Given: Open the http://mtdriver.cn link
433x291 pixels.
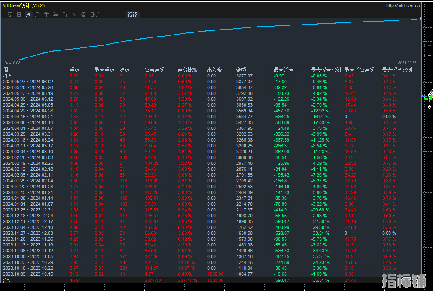Looking at the screenshot, I should tap(403, 5).
